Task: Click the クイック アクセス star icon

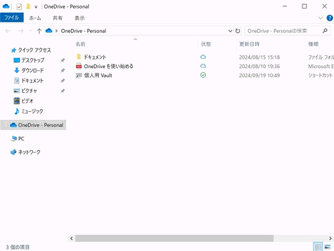Action: pyautogui.click(x=13, y=50)
